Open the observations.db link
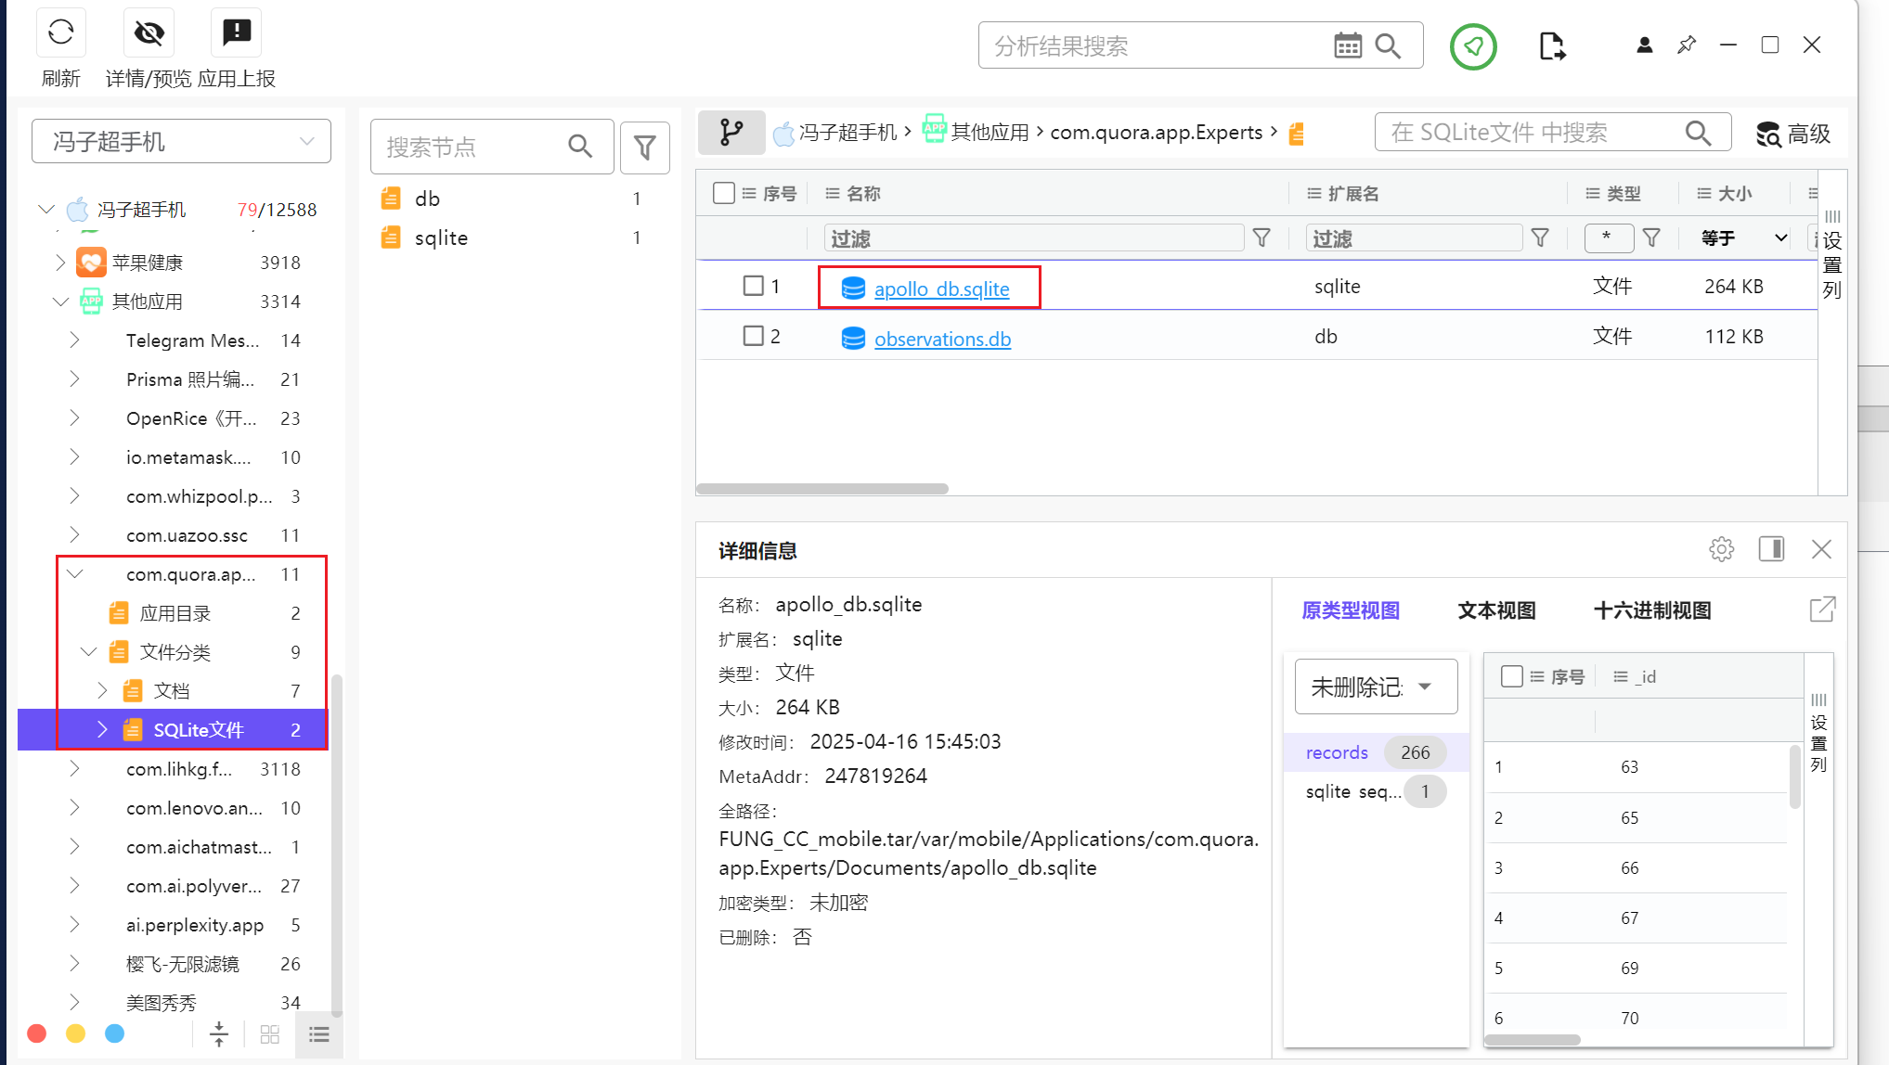The width and height of the screenshot is (1889, 1065). 941,339
